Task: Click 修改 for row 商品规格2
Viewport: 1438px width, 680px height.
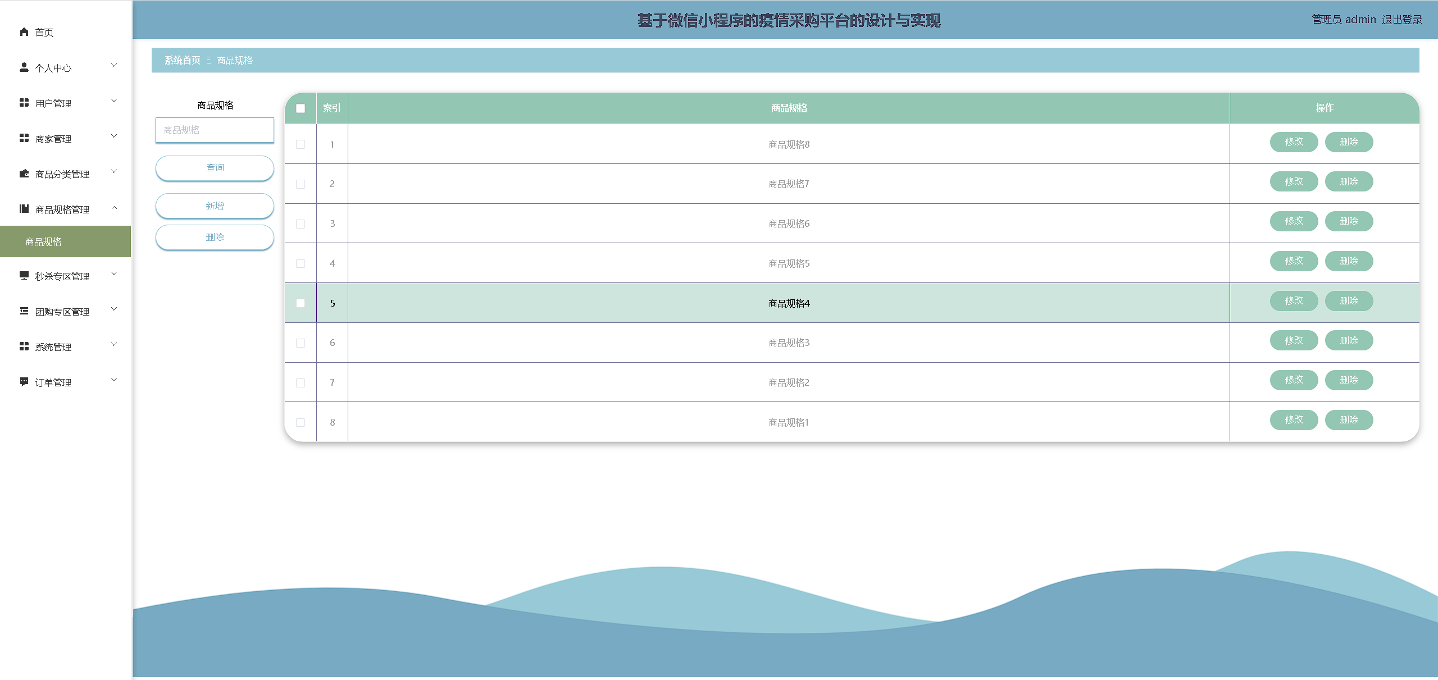Action: tap(1294, 380)
